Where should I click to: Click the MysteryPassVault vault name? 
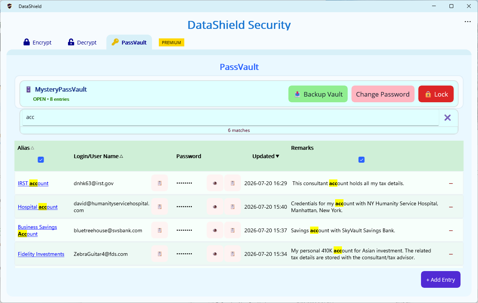click(61, 90)
